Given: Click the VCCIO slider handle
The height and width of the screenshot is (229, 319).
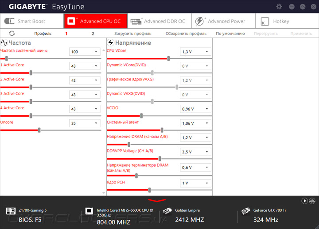Looking at the screenshot, I should tap(141, 116).
